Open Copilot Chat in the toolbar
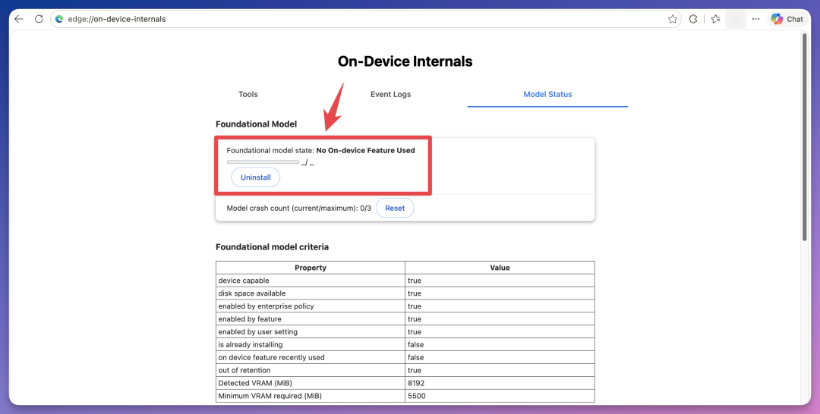Viewport: 820px width, 414px height. click(x=787, y=19)
